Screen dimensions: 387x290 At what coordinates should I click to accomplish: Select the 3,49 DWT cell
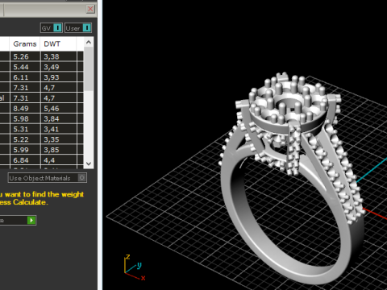(59, 67)
